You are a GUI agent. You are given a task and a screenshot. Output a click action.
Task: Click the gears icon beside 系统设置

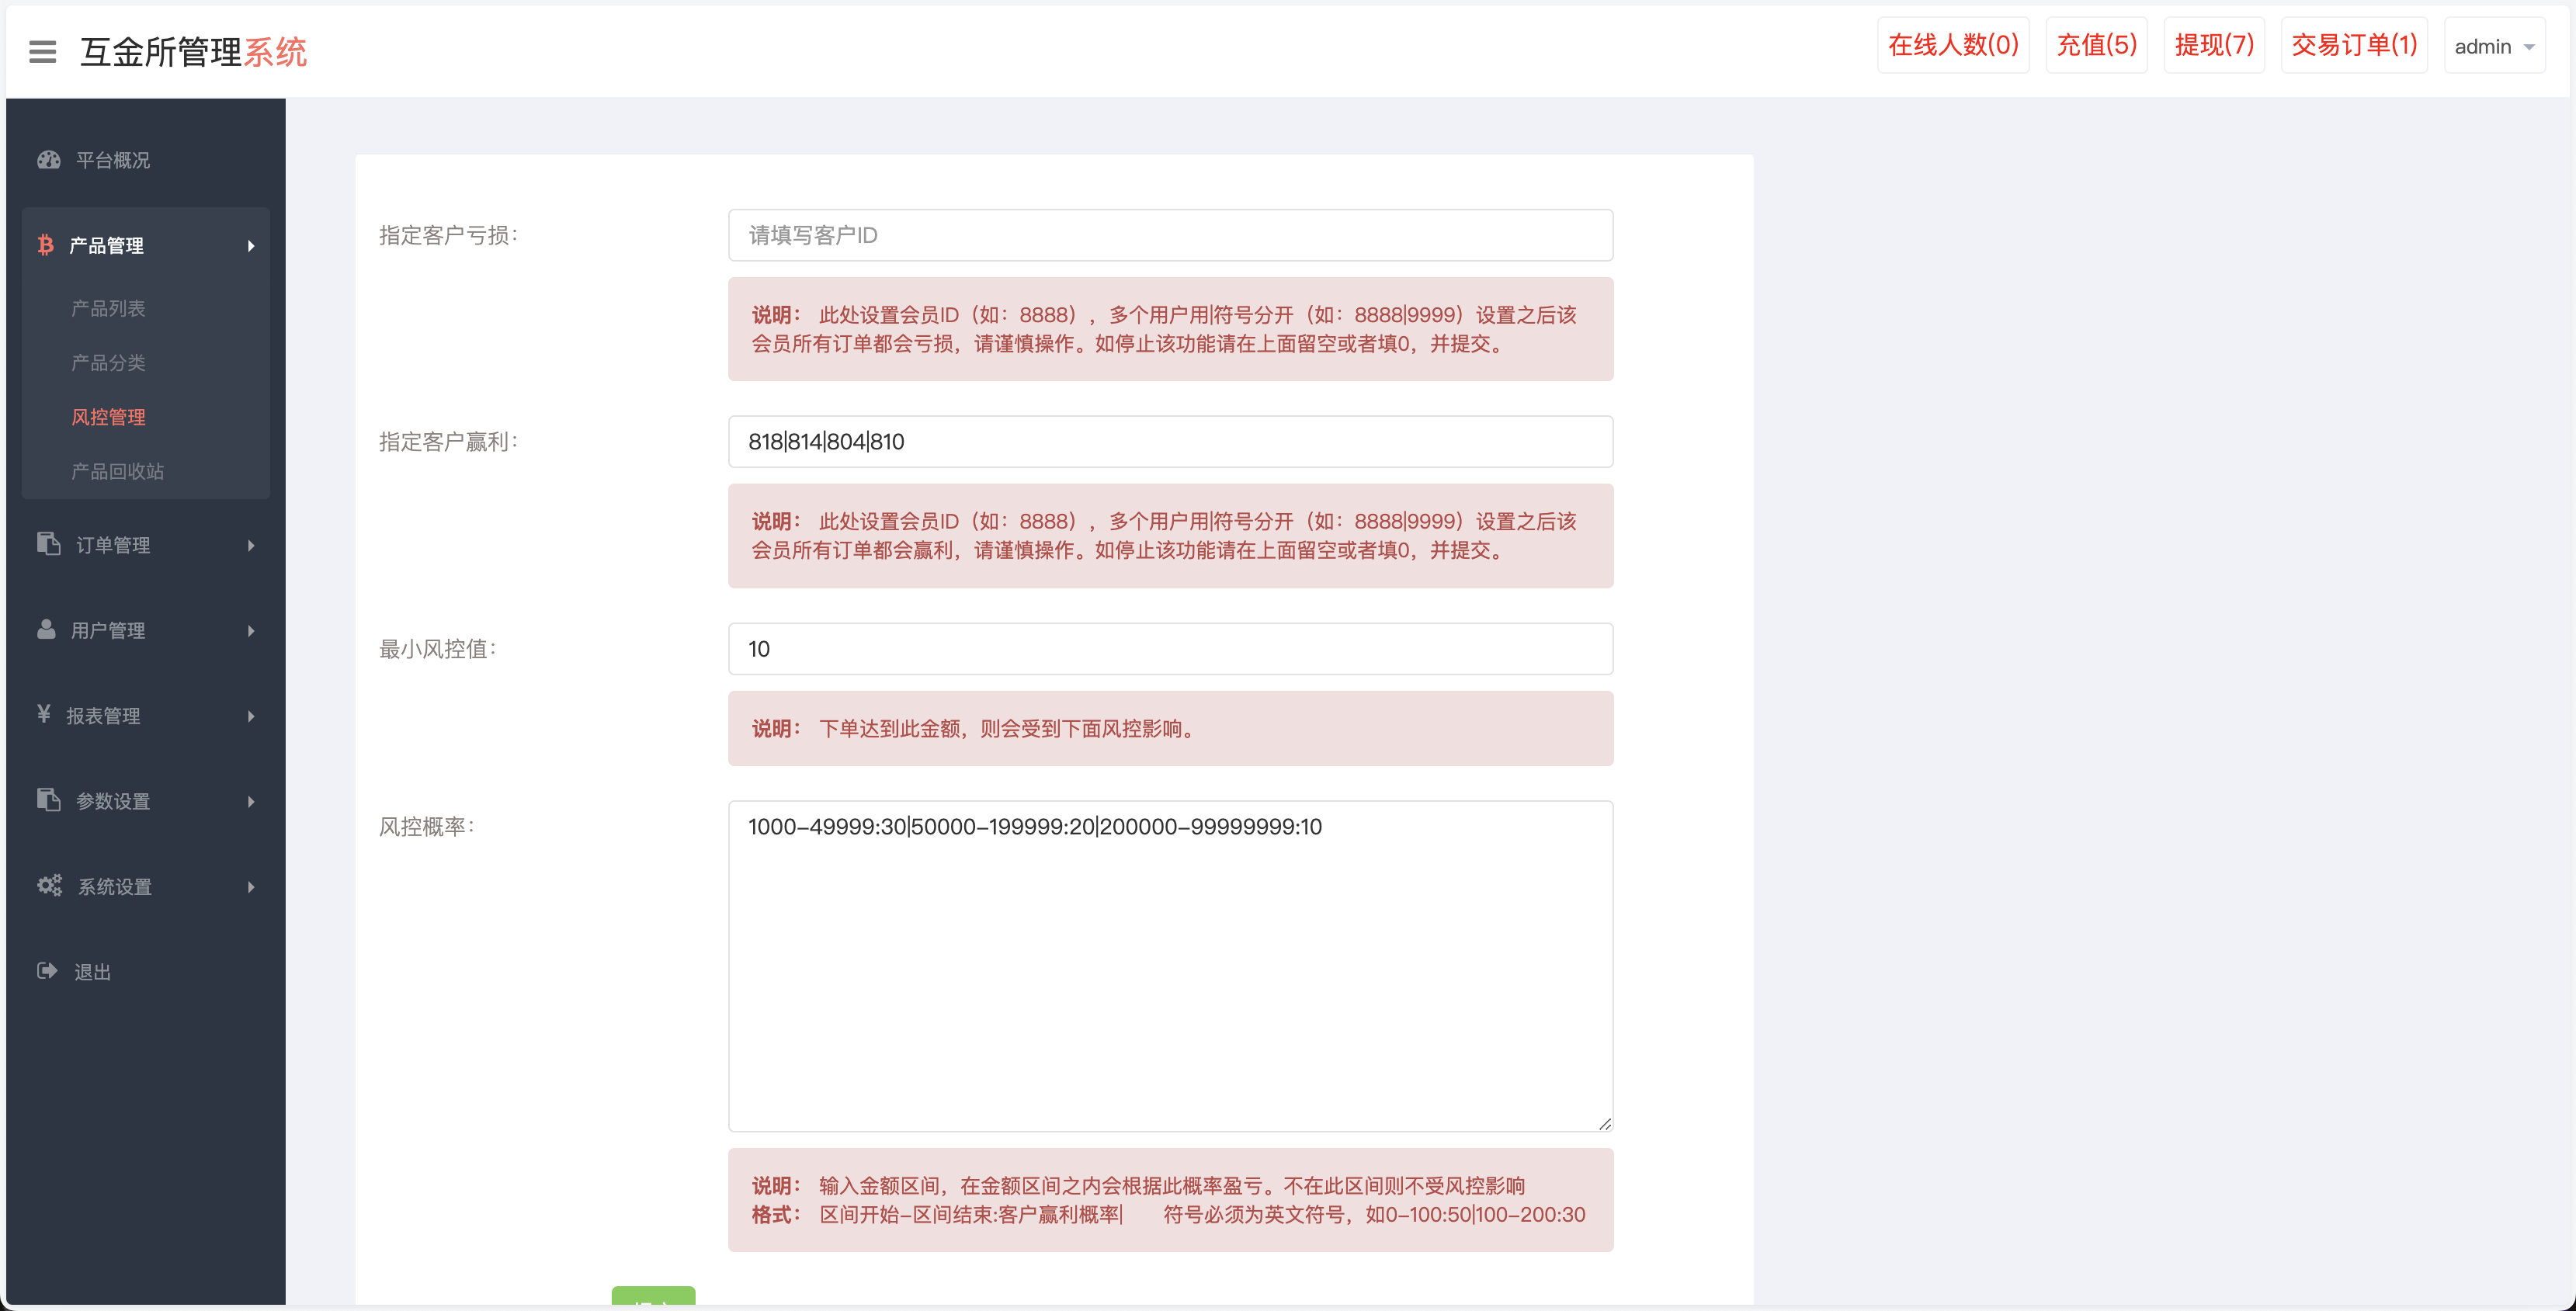coord(49,885)
